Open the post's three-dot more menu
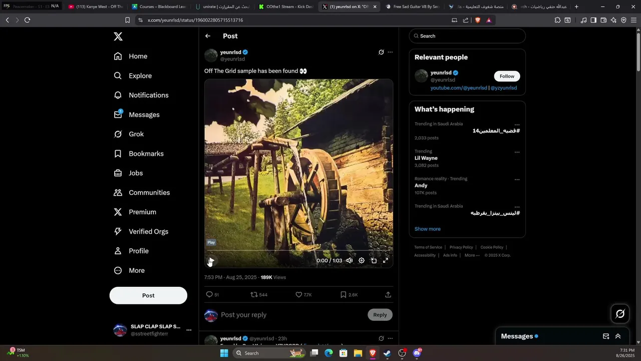Screen dimensions: 641x361 point(390,52)
